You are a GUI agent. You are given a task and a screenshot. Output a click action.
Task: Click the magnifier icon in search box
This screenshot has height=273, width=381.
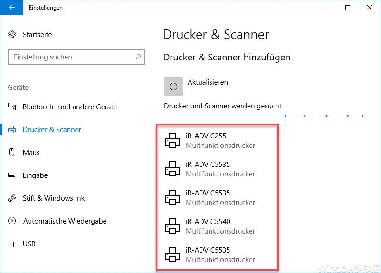point(138,57)
